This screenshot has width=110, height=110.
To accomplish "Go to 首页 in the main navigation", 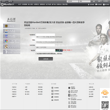I will [20, 4].
